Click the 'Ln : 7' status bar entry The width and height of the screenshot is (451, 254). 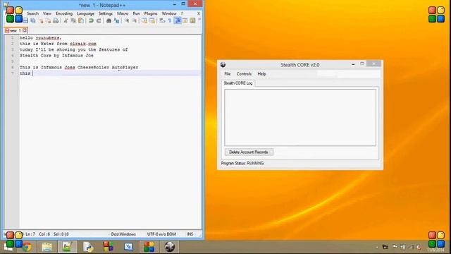coord(30,234)
